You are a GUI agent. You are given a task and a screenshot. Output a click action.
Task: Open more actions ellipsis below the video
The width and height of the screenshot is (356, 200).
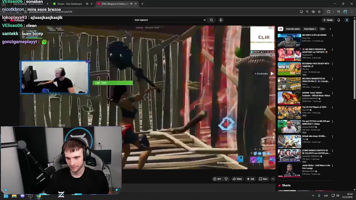pos(273,179)
